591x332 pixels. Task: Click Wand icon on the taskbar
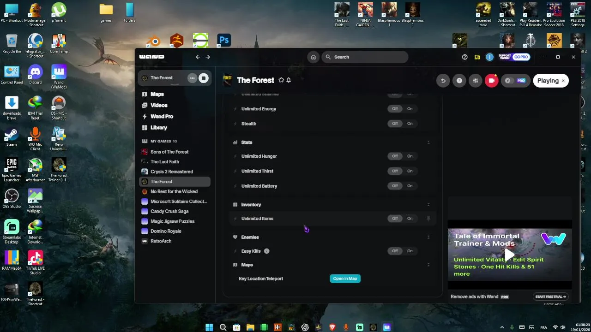(x=387, y=327)
